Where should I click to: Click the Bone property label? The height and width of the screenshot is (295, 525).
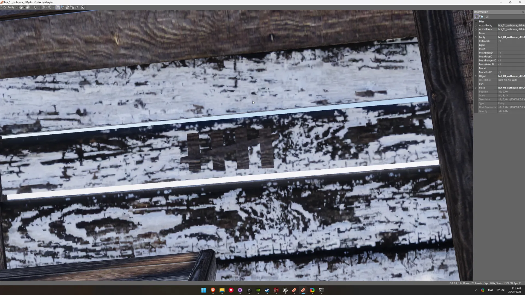pyautogui.click(x=482, y=33)
